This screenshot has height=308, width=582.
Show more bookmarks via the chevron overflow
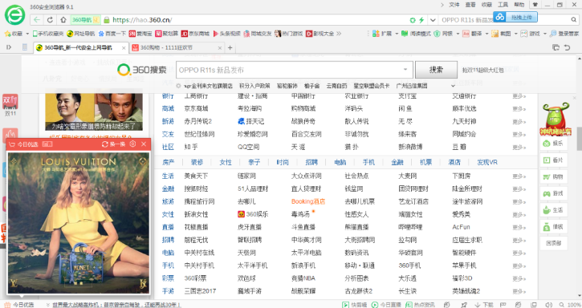point(339,34)
